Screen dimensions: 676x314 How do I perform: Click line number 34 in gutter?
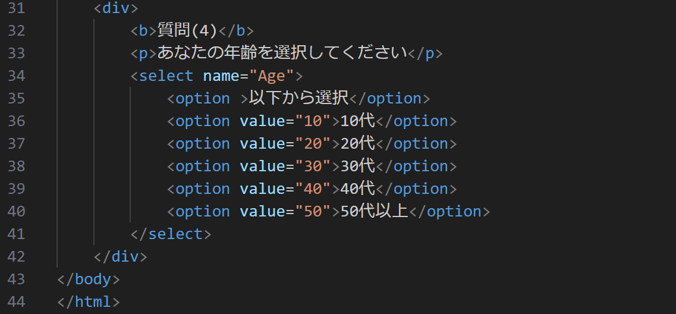[17, 76]
